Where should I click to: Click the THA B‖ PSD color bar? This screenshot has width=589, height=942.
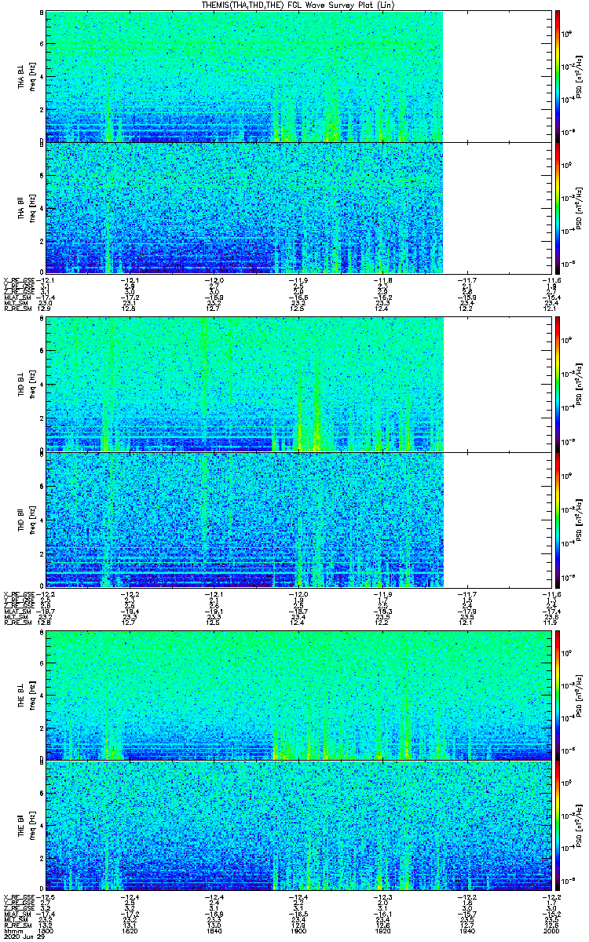[x=558, y=207]
